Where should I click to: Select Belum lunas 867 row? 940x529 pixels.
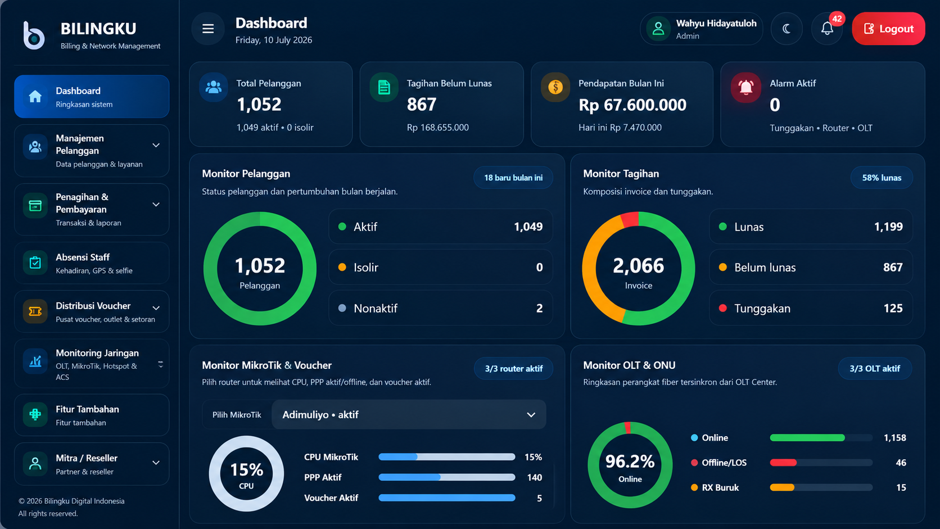click(811, 267)
